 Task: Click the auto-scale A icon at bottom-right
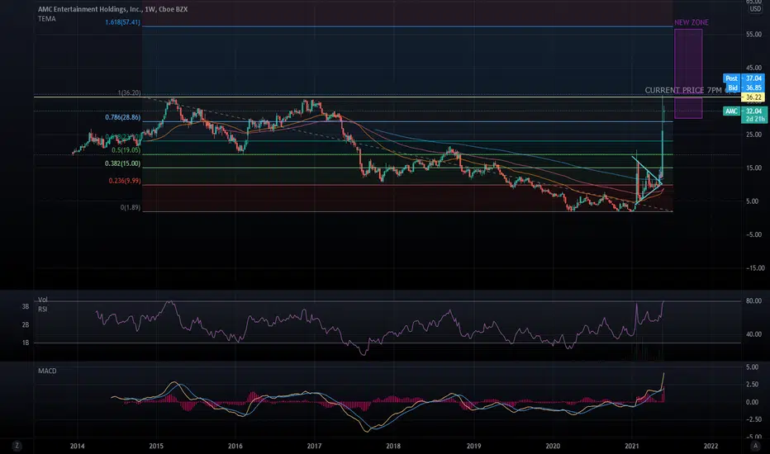[755, 446]
